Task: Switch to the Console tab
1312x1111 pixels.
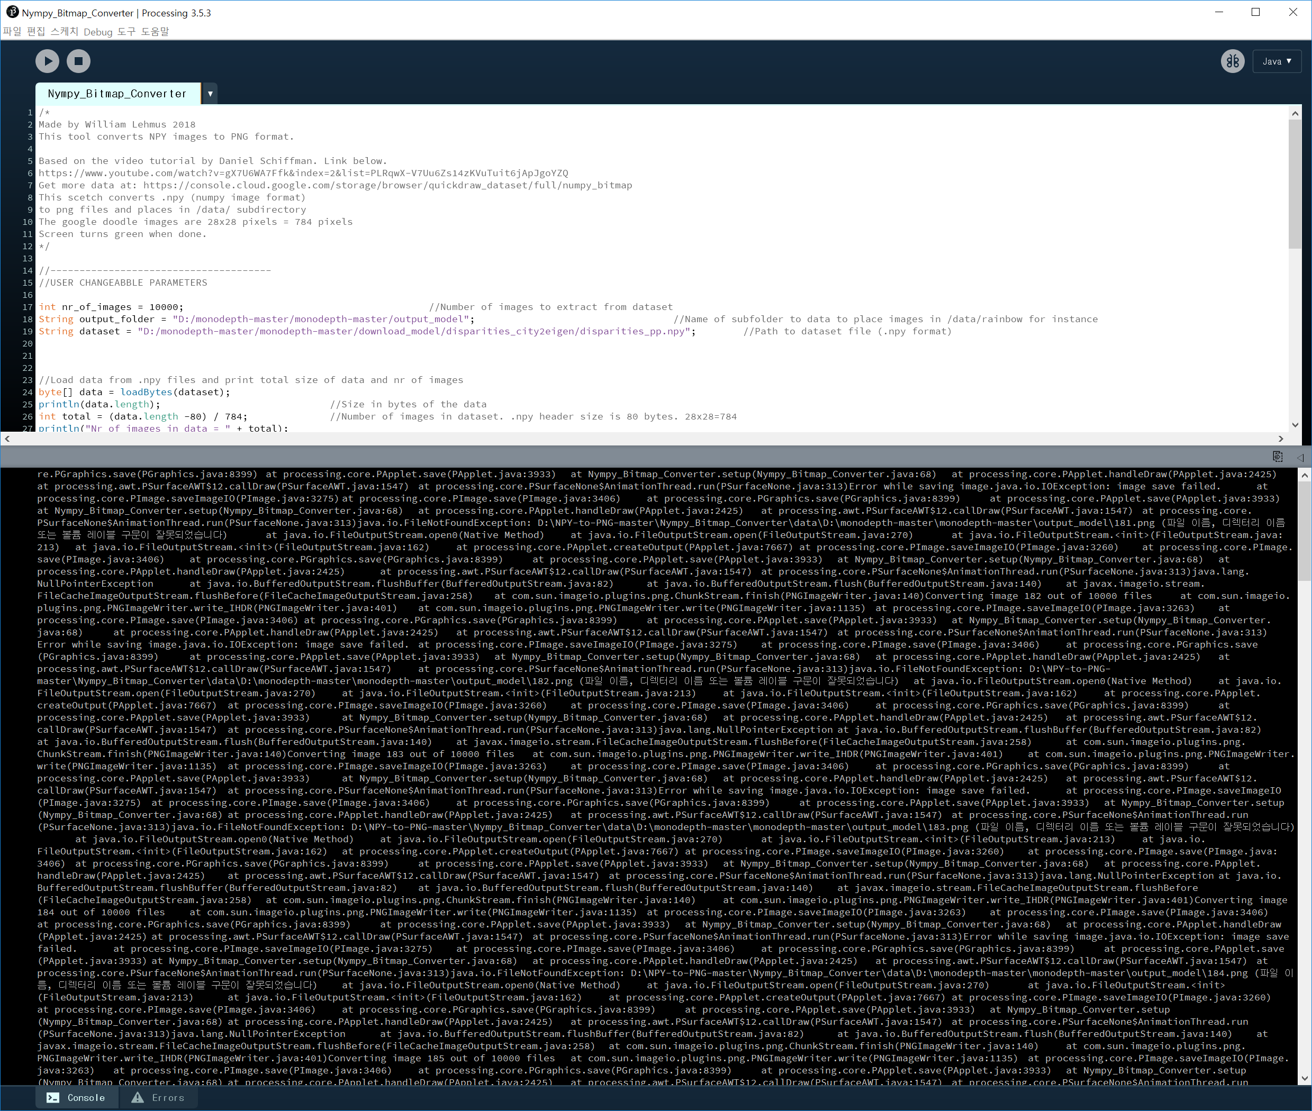Action: pos(76,1098)
